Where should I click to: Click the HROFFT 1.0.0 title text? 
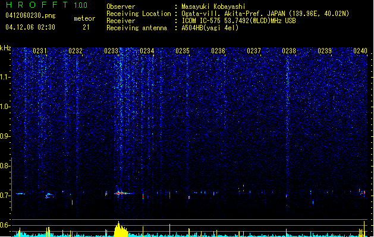coord(47,5)
